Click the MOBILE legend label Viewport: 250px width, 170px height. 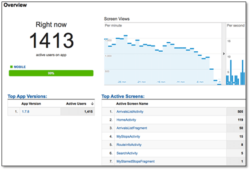pyautogui.click(x=20, y=67)
